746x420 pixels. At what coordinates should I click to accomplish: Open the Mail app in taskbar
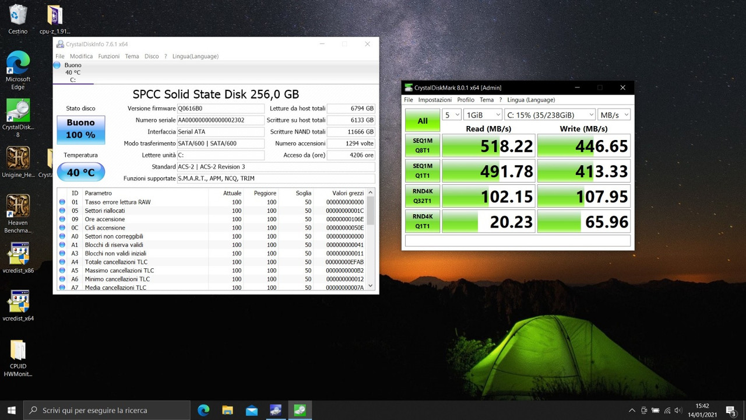(x=251, y=410)
